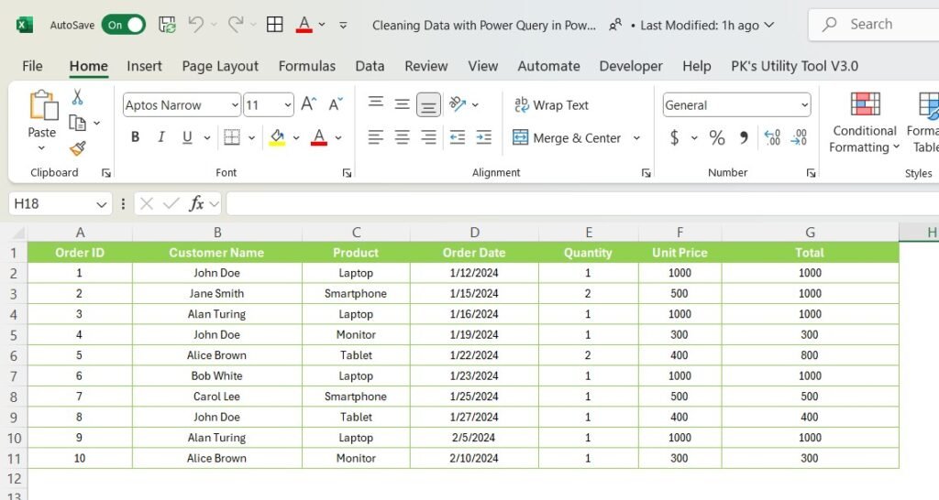Click the Comma Style icon
The width and height of the screenshot is (939, 500).
[x=743, y=138]
